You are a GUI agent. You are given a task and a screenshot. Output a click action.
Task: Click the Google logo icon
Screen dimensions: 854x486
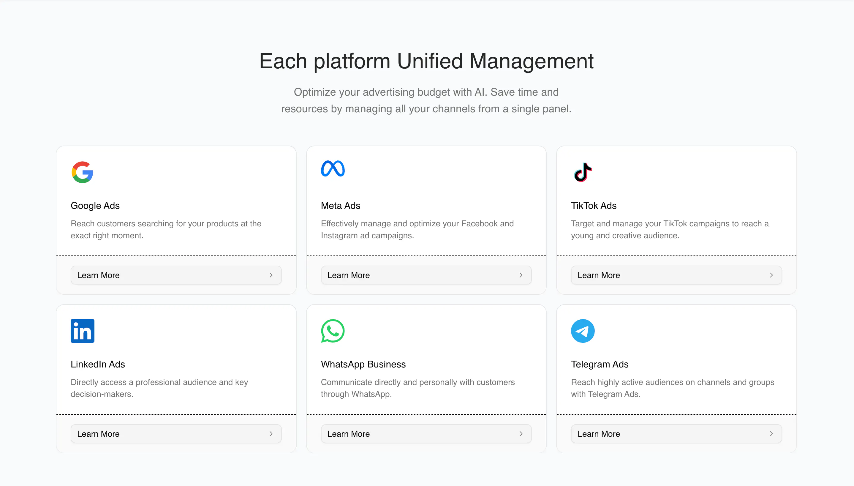(x=82, y=172)
